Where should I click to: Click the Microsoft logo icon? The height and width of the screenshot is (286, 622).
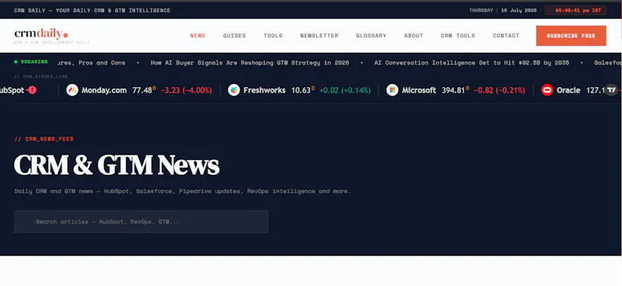393,90
